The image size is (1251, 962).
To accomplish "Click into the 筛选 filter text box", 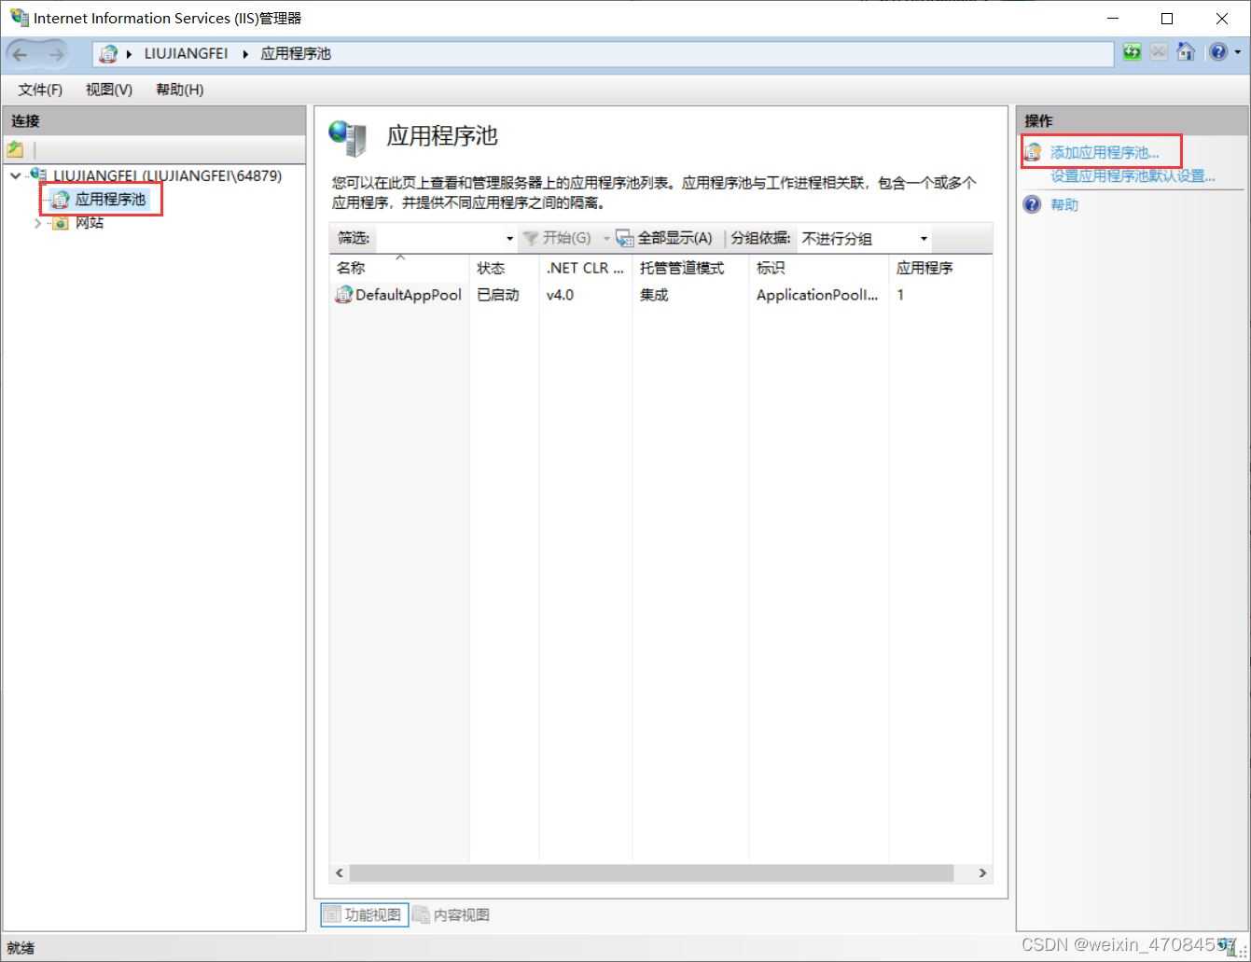I will [x=439, y=238].
